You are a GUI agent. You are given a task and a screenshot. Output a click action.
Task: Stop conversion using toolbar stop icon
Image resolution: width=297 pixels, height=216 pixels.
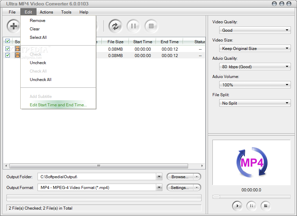[151, 26]
